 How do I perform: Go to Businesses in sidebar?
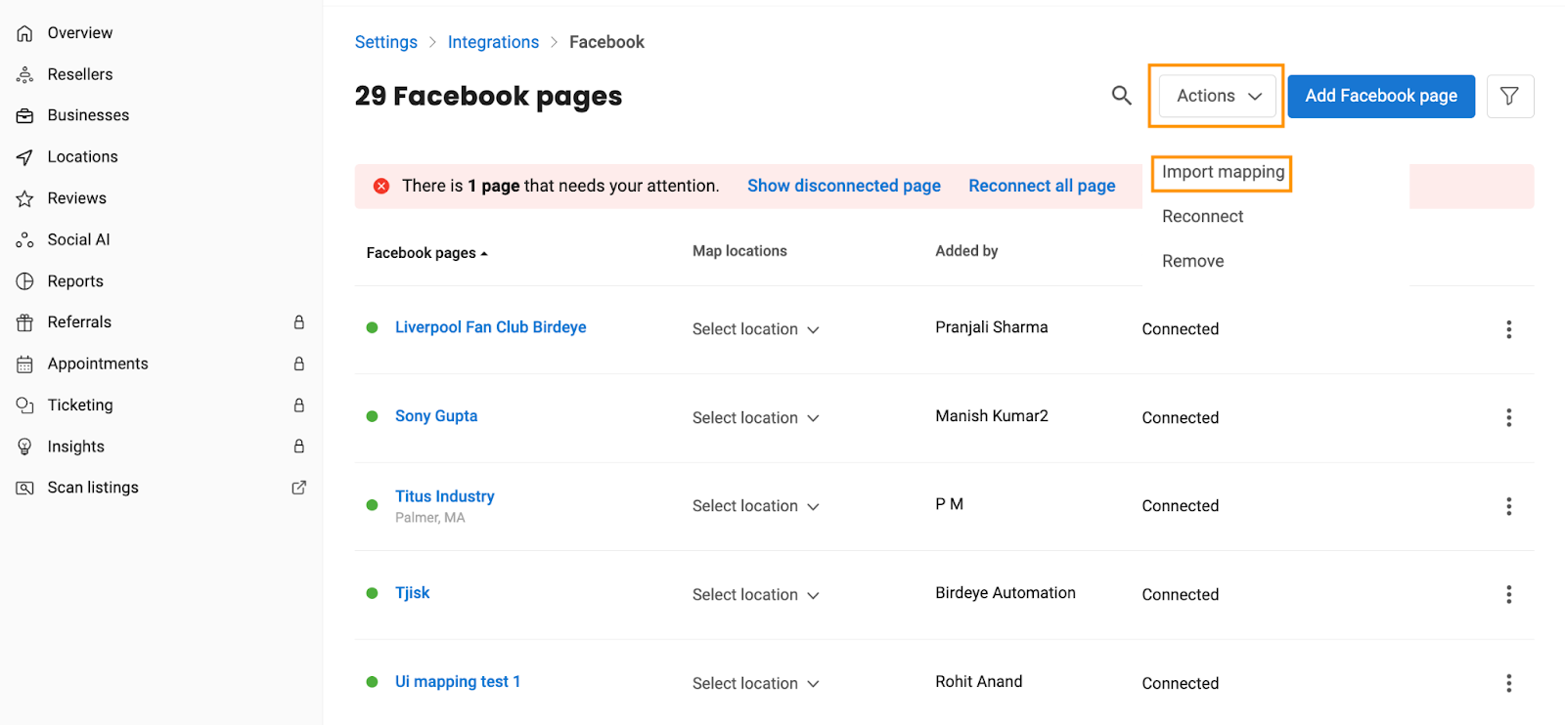tap(88, 115)
